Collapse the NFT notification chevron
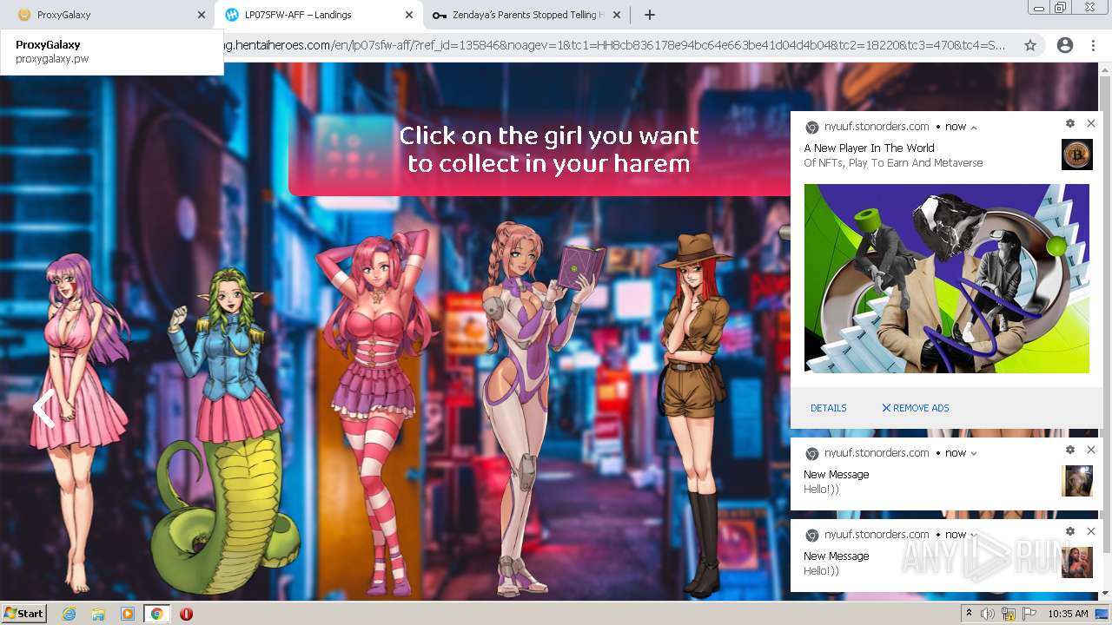This screenshot has width=1112, height=625. (x=974, y=127)
